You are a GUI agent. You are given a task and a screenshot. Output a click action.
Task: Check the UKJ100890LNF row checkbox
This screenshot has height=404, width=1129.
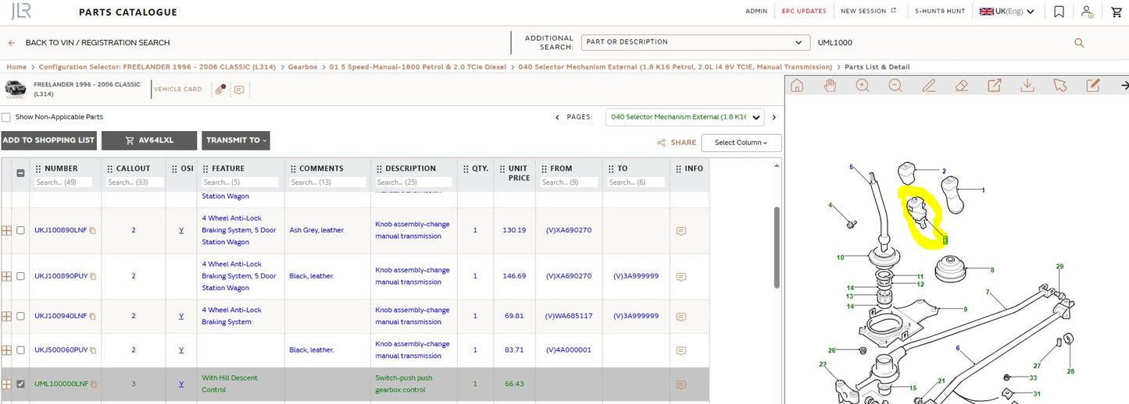tap(20, 231)
